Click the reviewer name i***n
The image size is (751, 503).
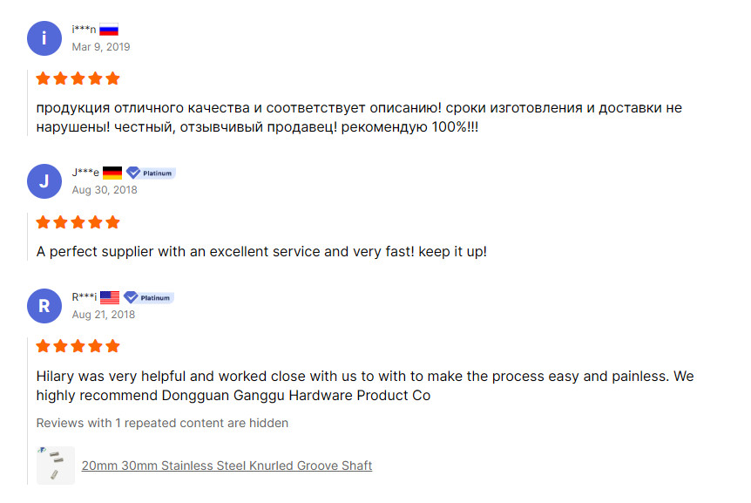[84, 30]
